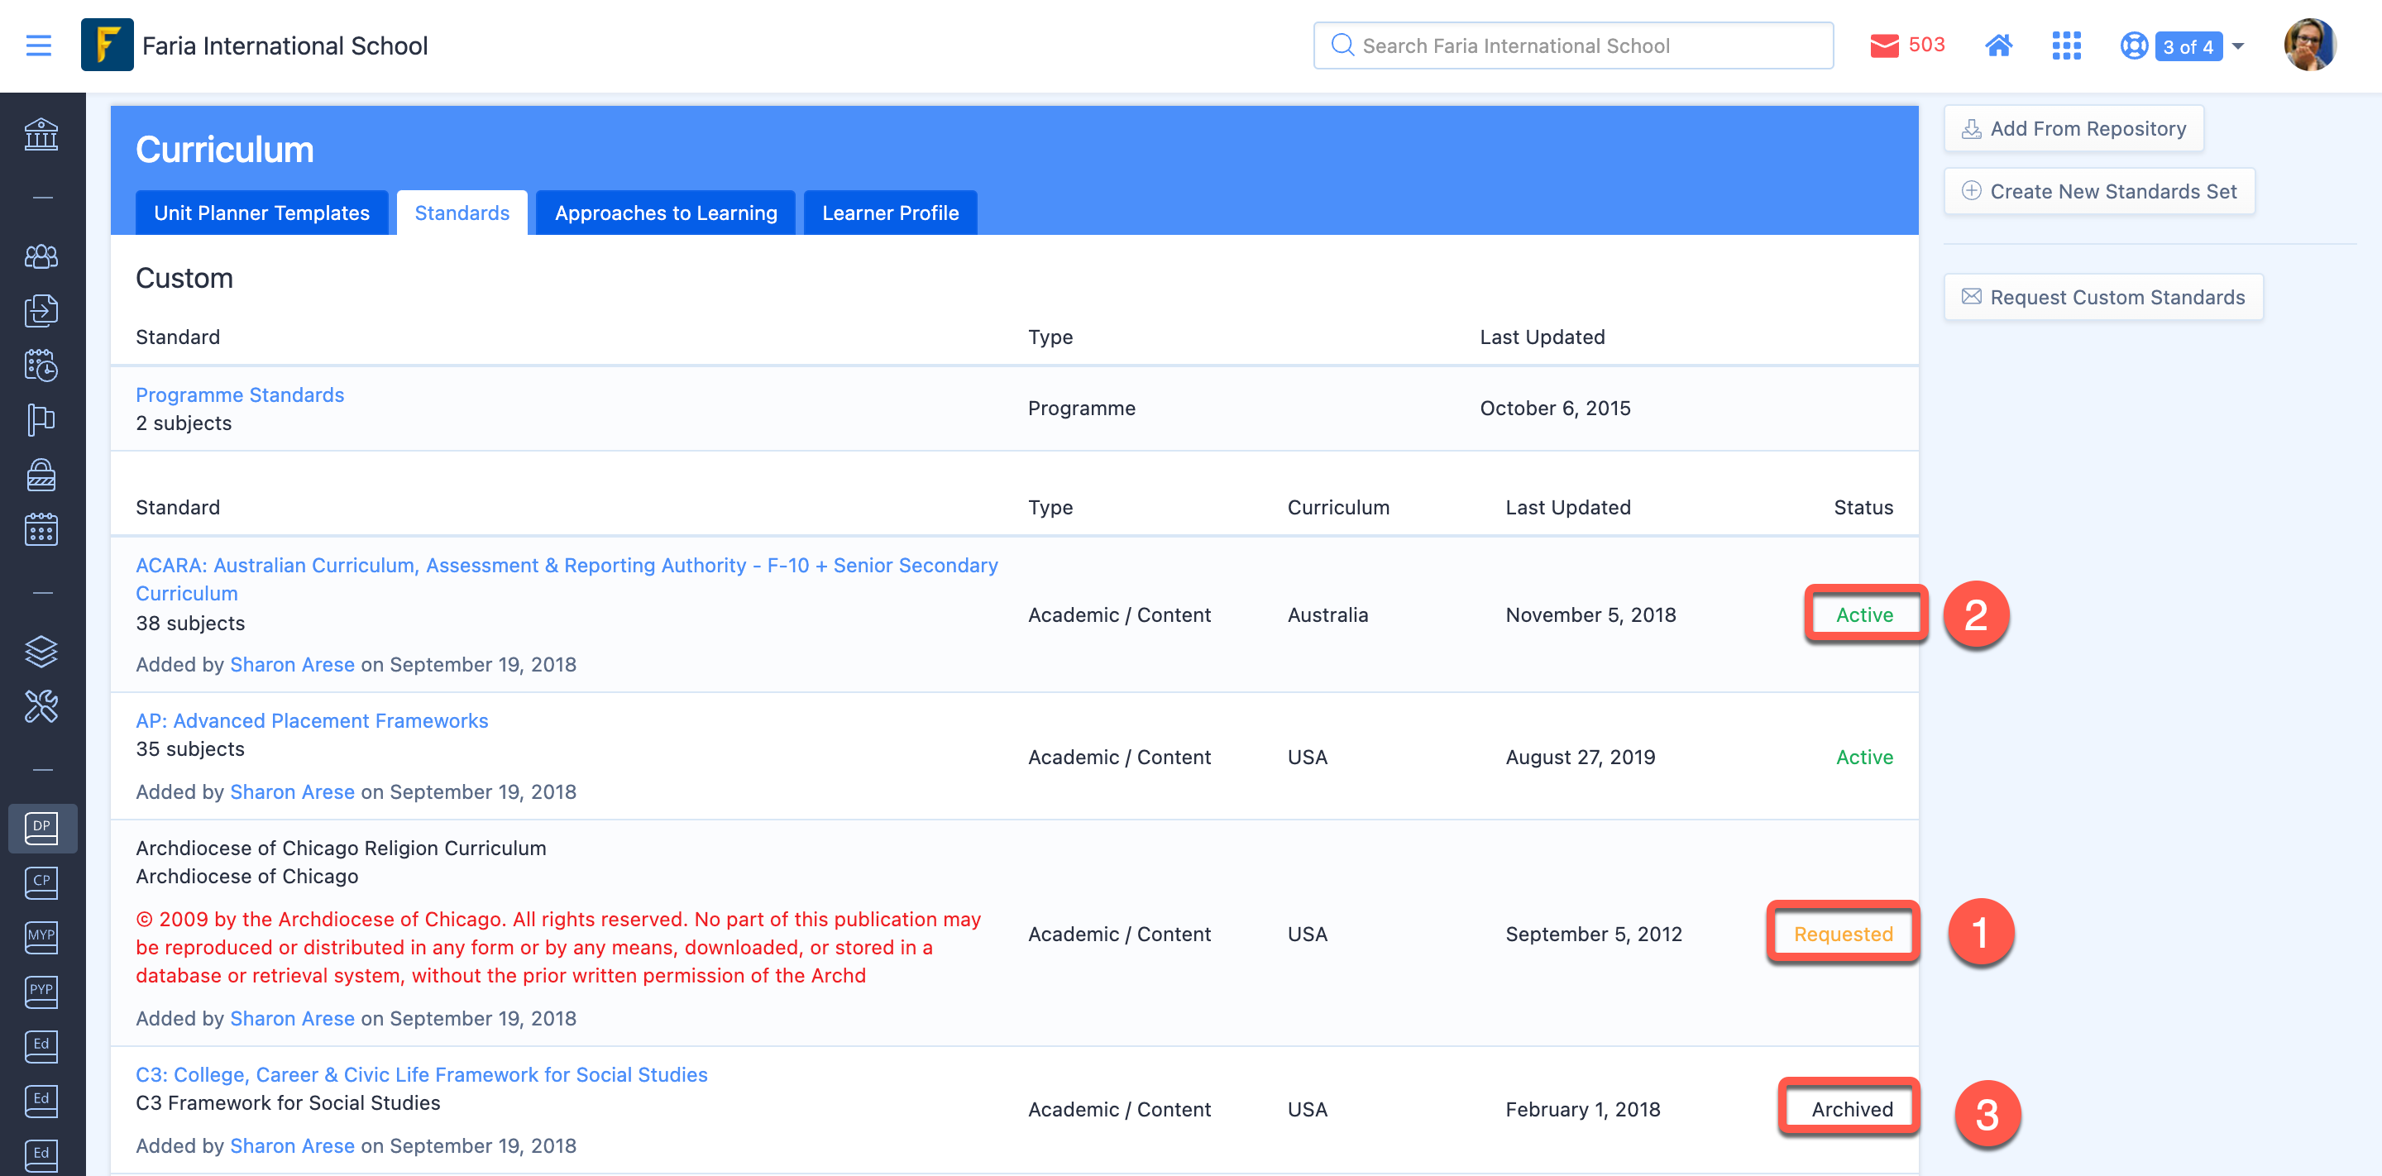The image size is (2382, 1176).
Task: Select the DP programme book icon
Action: pyautogui.click(x=41, y=828)
